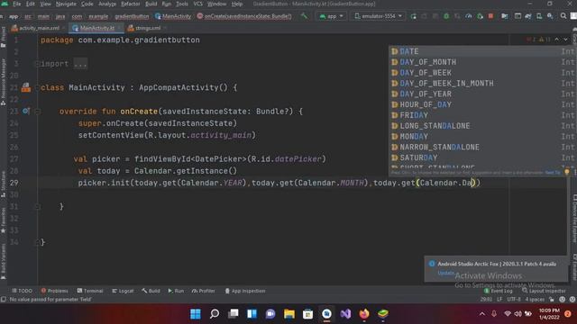The width and height of the screenshot is (577, 324).
Task: Open the AVD Manager icon
Action: point(539,16)
